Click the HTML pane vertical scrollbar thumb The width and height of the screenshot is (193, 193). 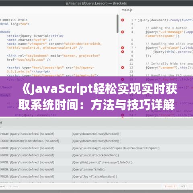coord(117,24)
